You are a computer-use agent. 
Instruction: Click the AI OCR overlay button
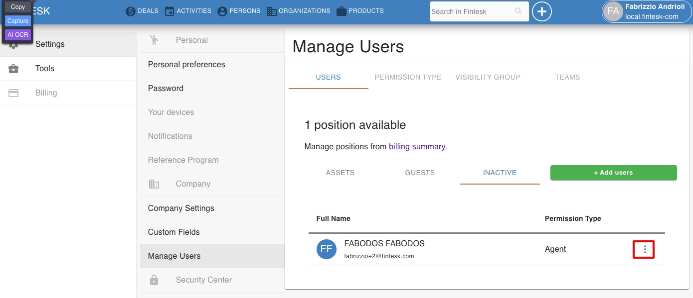pos(18,35)
